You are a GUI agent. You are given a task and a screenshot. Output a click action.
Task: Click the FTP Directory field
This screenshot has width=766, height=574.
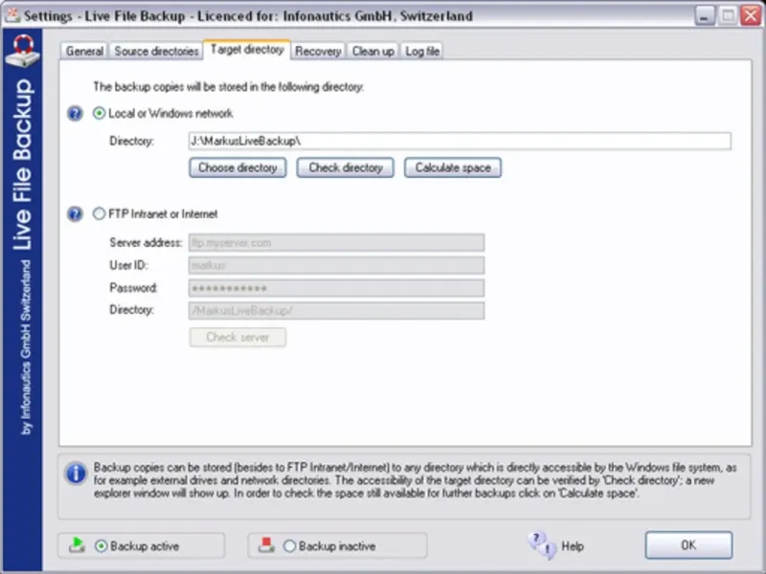tap(337, 310)
